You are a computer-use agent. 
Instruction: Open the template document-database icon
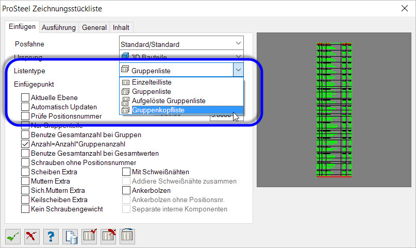[70, 236]
